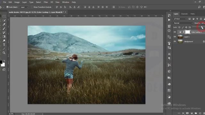The height and width of the screenshot is (115, 205).
Task: Select the Background layer thumbnail
Action: point(180,42)
